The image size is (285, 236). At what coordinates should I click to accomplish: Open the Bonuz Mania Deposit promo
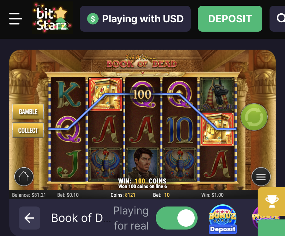[223, 219]
